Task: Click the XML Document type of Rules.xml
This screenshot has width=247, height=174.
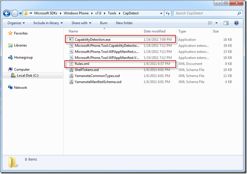Action: pos(190,64)
